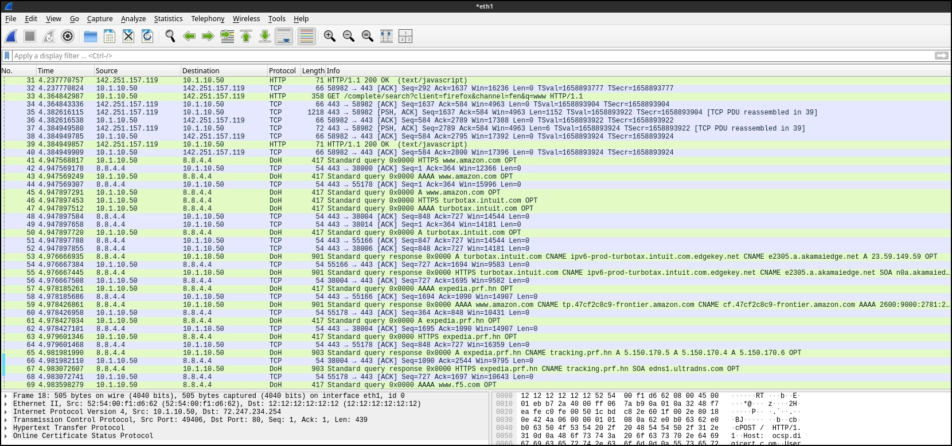Save this capture file

pos(110,36)
